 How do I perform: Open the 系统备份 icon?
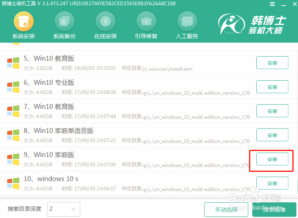65,21
